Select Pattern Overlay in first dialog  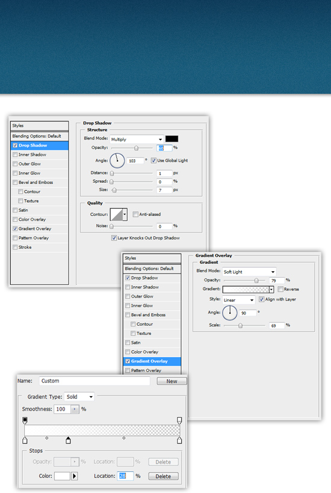point(39,238)
